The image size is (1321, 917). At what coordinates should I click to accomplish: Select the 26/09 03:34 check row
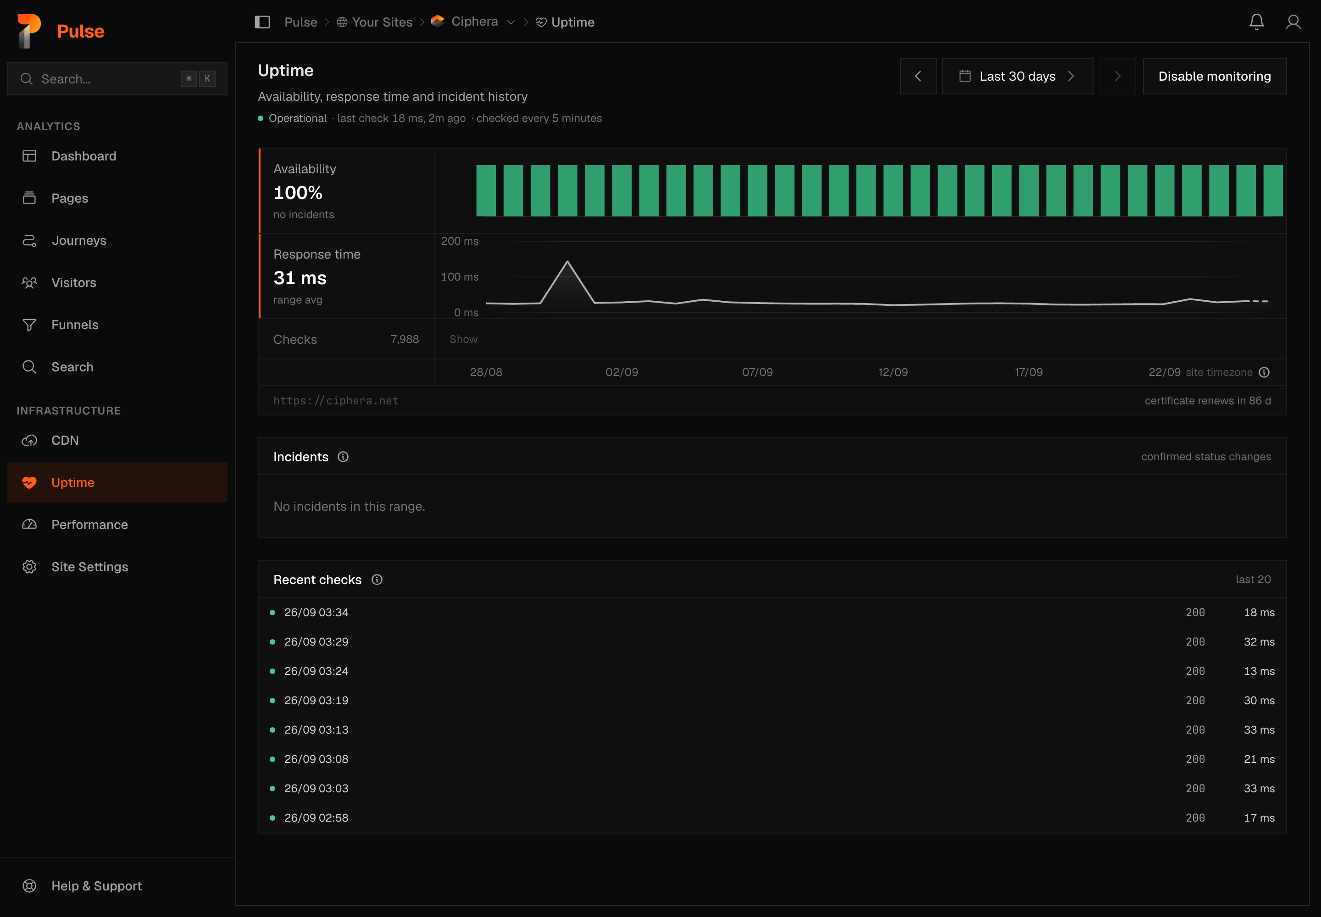[x=772, y=613]
